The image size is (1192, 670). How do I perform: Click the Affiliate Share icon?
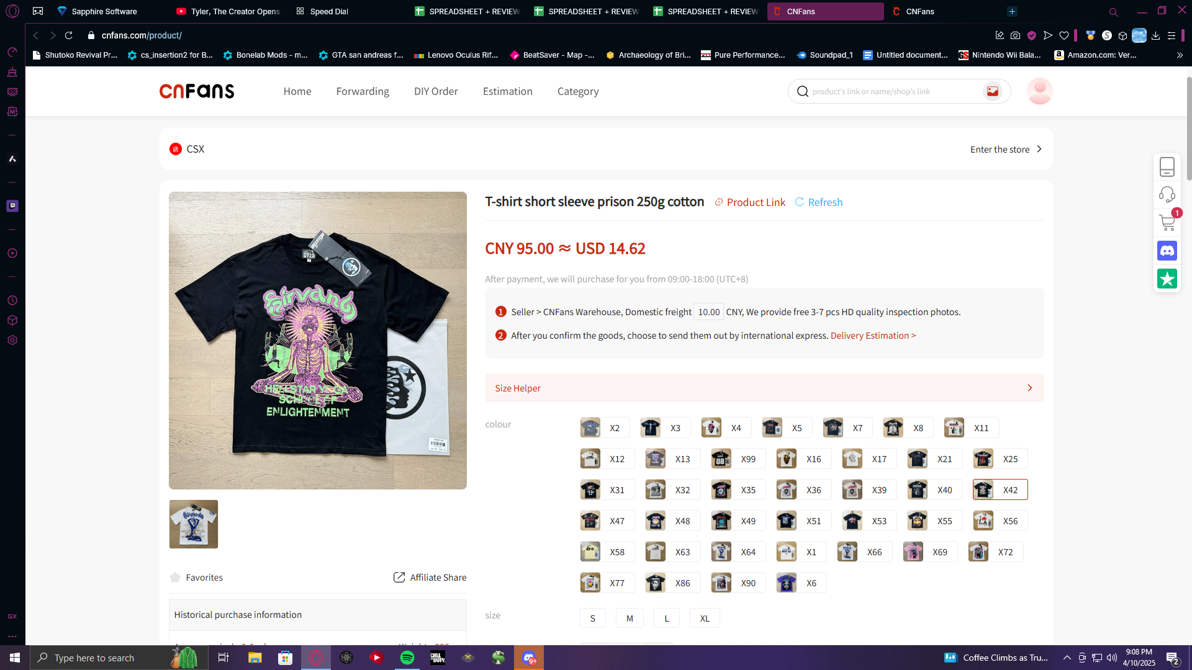click(x=399, y=577)
